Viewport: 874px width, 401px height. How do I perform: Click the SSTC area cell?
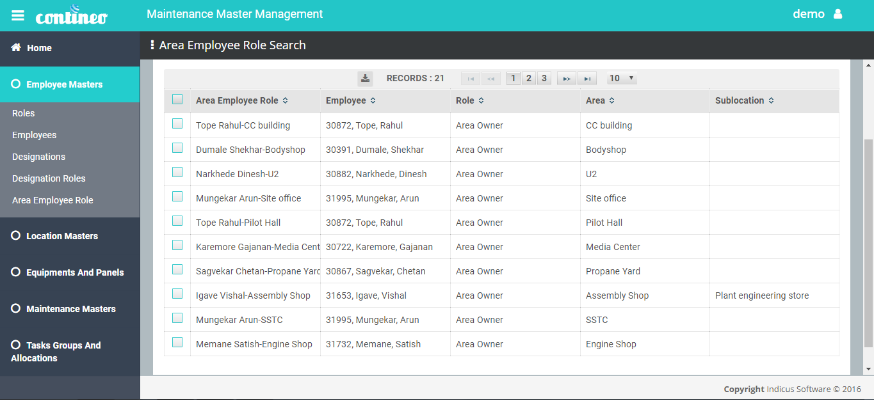pyautogui.click(x=645, y=320)
